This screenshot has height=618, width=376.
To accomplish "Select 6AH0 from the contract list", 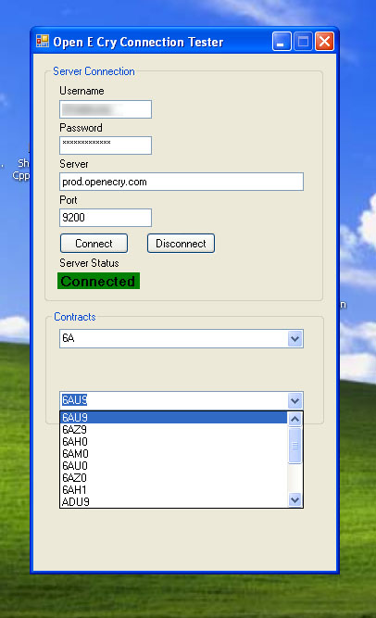I will pos(173,441).
